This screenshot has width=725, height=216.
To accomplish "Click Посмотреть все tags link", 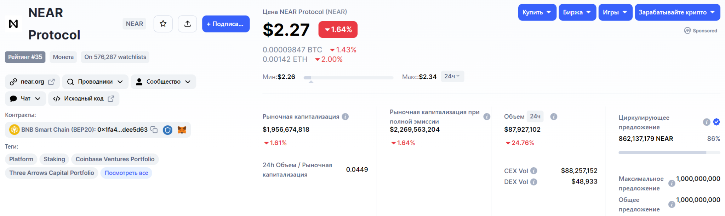I will [126, 173].
